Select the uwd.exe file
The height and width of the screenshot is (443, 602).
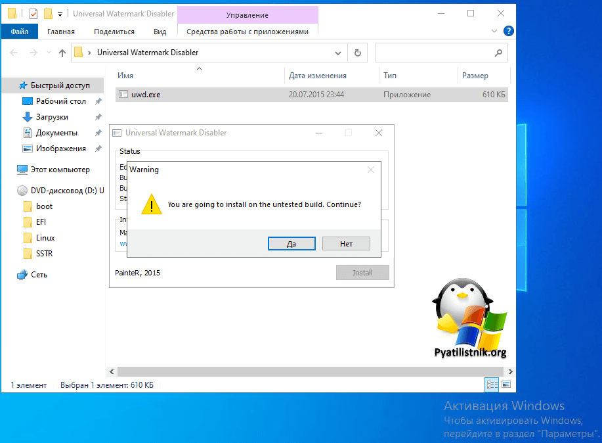311,95
